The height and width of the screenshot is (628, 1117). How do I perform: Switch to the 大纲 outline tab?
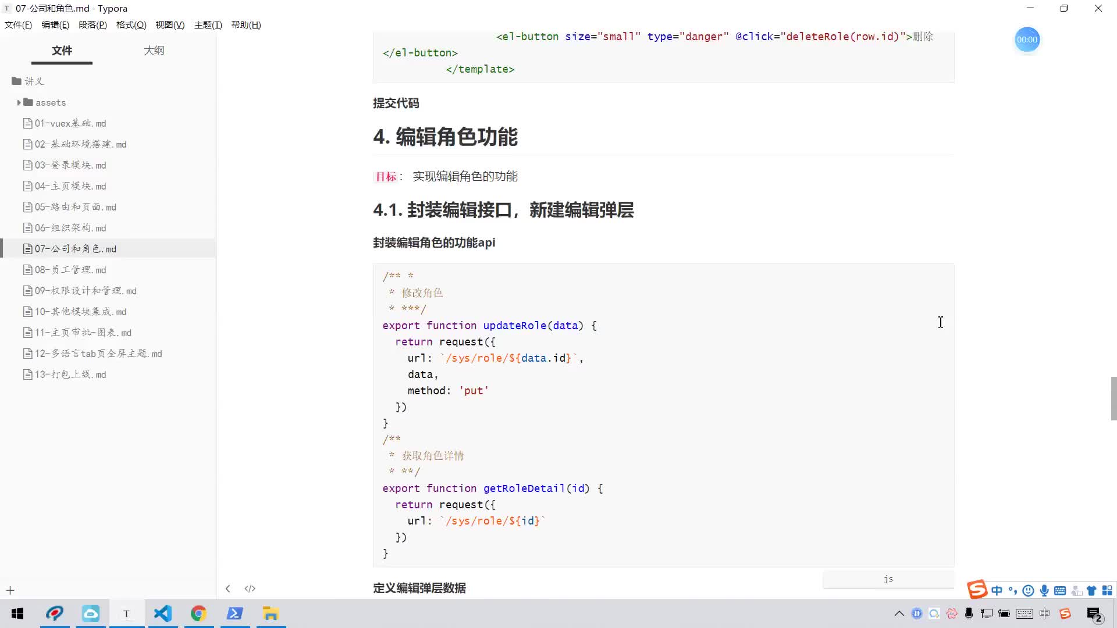[x=154, y=51]
